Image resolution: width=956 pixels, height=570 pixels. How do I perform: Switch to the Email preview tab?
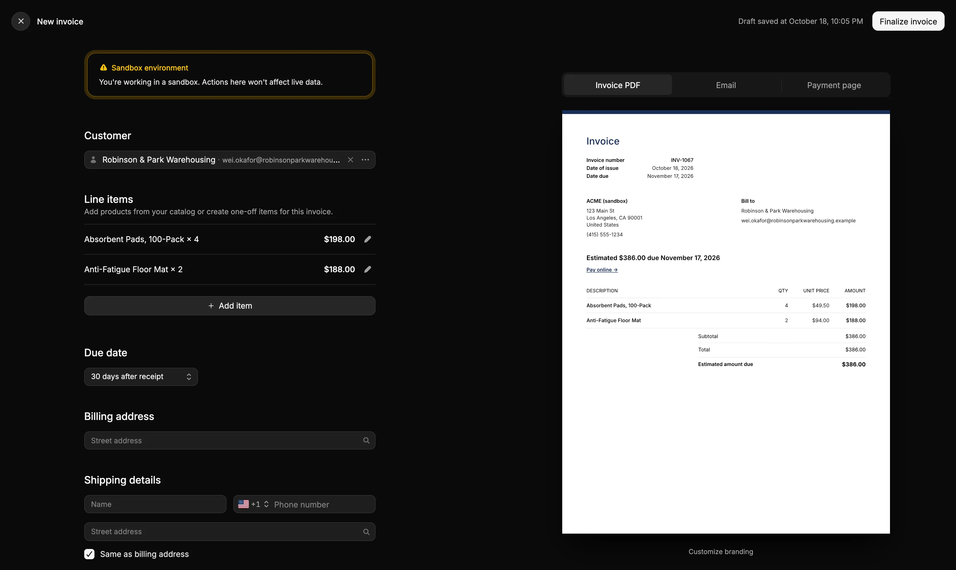(x=726, y=85)
